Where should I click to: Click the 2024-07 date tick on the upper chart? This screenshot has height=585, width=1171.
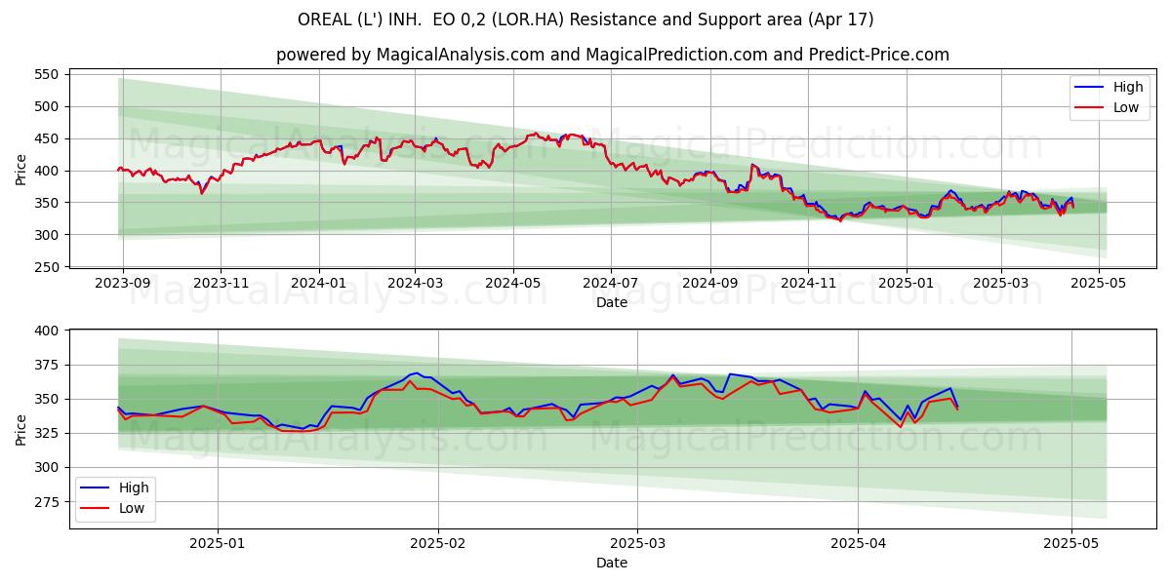coord(611,285)
